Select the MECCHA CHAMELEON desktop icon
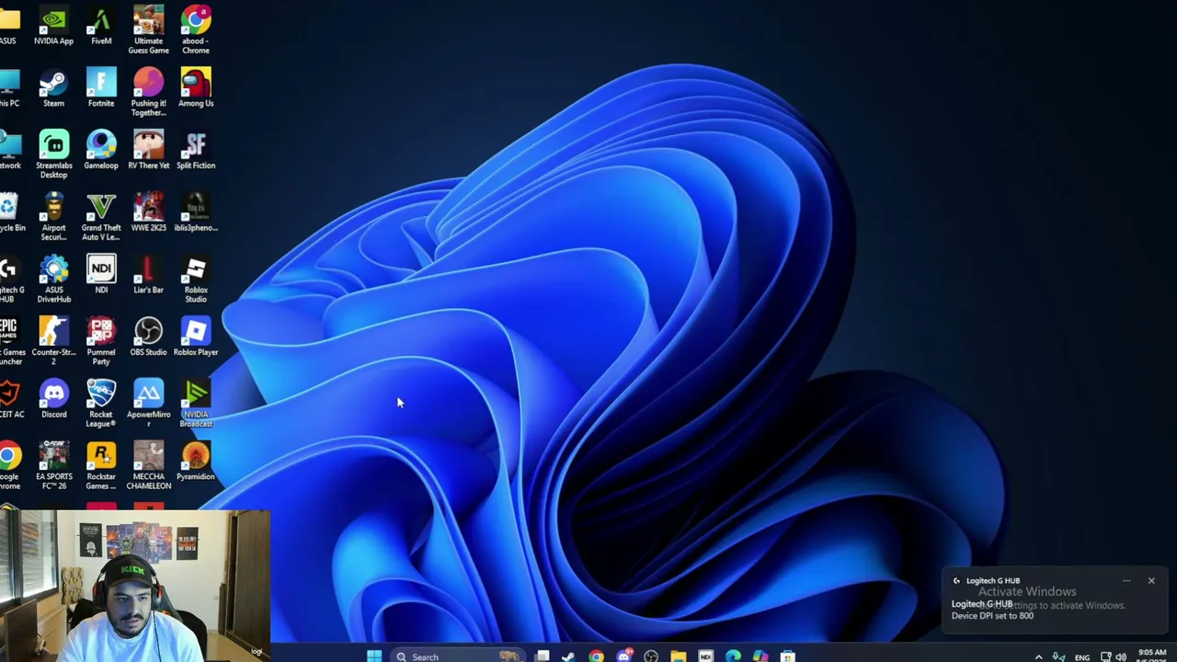The image size is (1177, 662). click(x=148, y=465)
